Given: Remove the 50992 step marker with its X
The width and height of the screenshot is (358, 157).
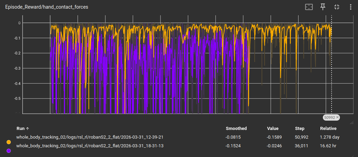Looking at the screenshot, I should pos(337,117).
